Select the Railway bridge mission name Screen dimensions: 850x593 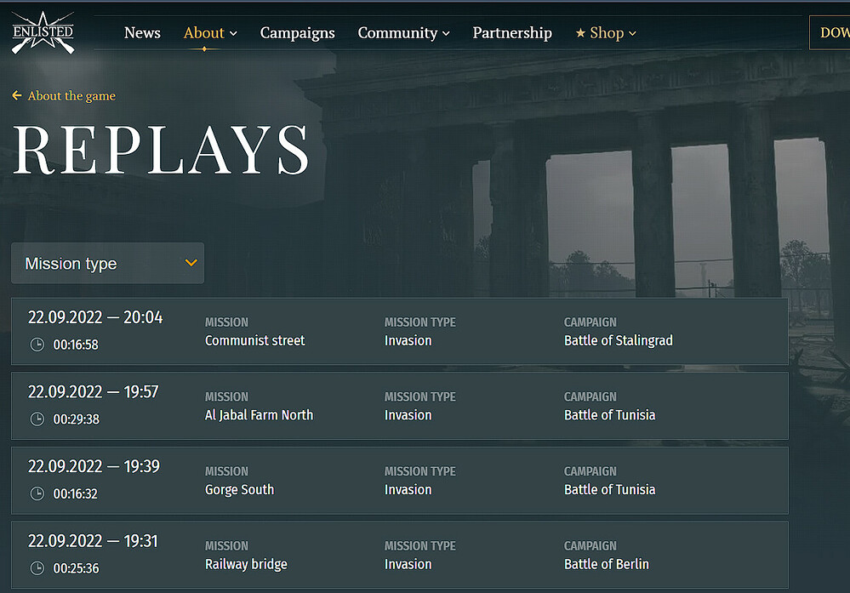(x=246, y=564)
